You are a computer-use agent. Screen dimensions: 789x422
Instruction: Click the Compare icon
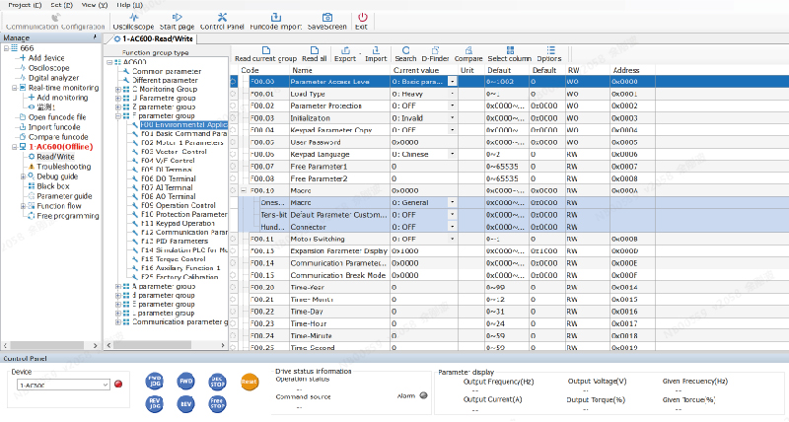[468, 50]
